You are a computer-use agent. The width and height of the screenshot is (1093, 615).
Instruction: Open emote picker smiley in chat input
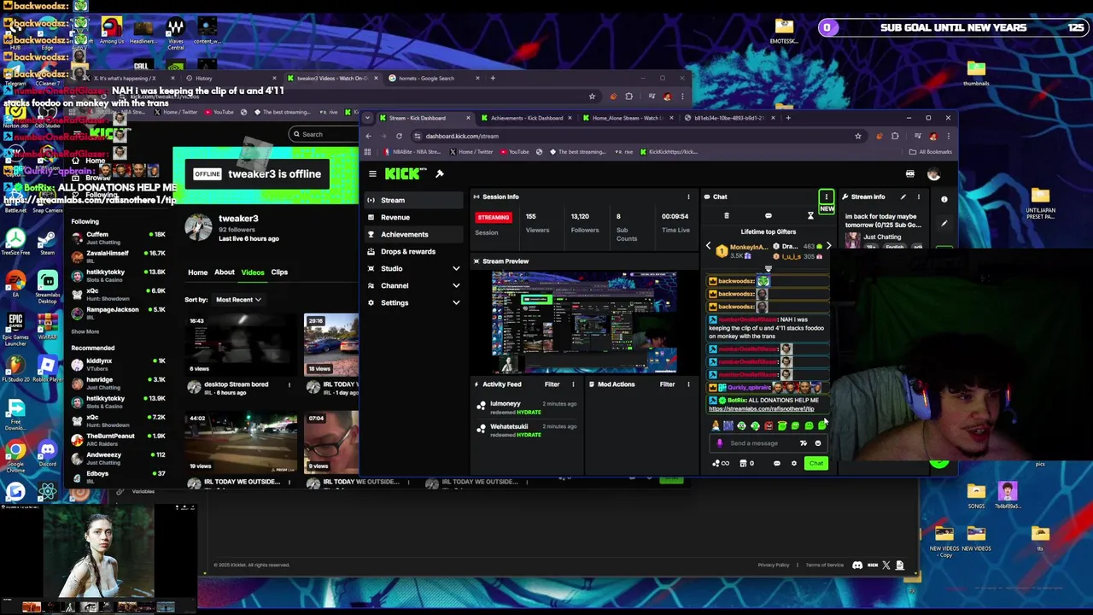817,443
